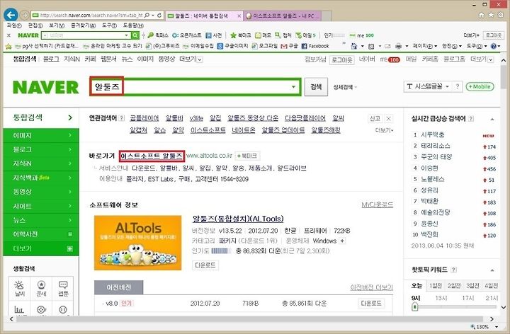Image resolution: width=510 pixels, height=334 pixels.
Task: Expand 더보기 under related searches
Action: [385, 130]
